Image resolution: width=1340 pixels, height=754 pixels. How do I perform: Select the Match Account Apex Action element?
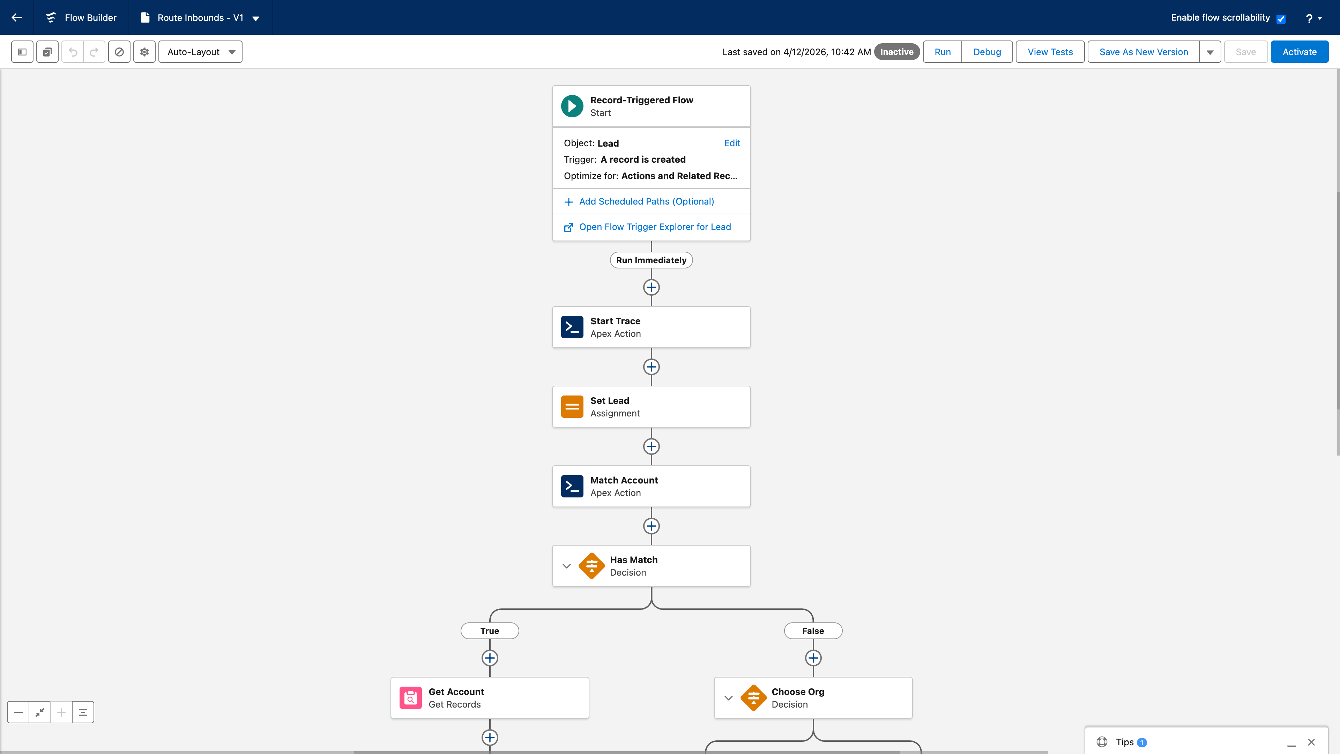coord(651,486)
